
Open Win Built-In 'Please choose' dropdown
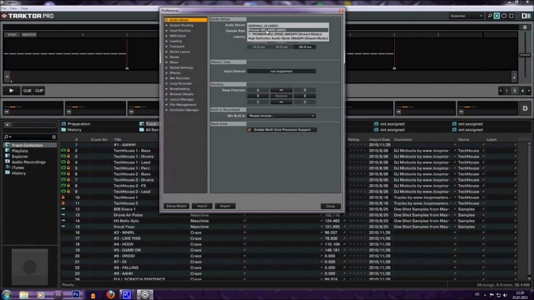(281, 116)
